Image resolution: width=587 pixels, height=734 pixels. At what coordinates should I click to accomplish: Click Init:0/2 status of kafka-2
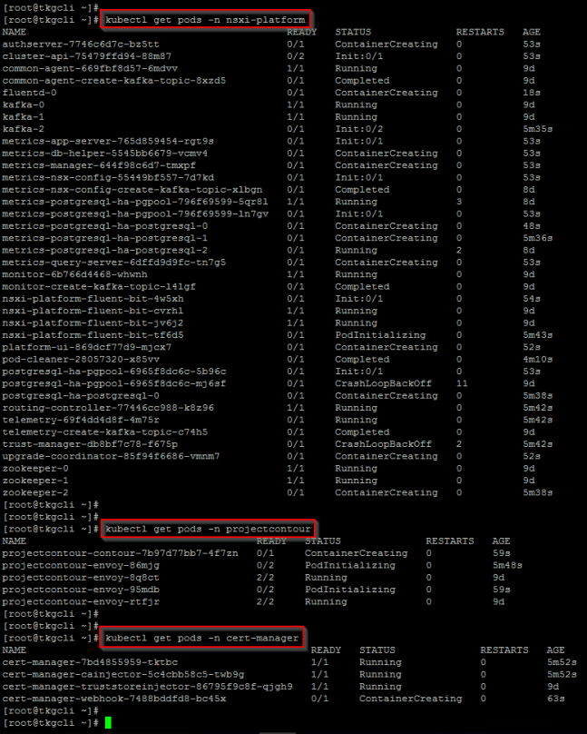[359, 129]
